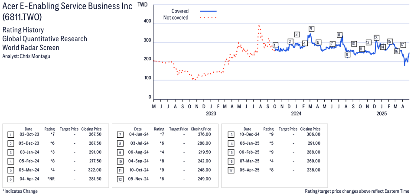The height and width of the screenshot is (194, 414).
Task: Click the 267.50 closing price
Action: (x=95, y=135)
